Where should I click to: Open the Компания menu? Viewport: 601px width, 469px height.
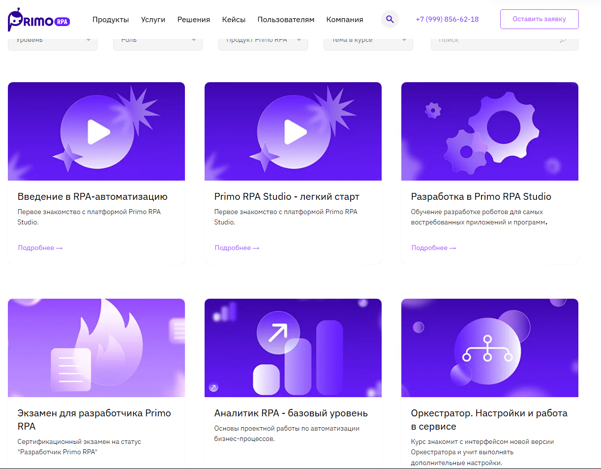[x=345, y=20]
